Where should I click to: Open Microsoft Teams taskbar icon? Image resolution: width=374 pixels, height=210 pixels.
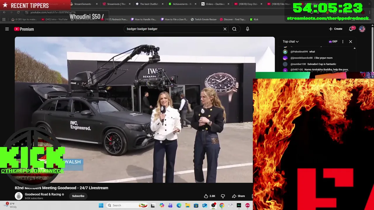point(170,205)
